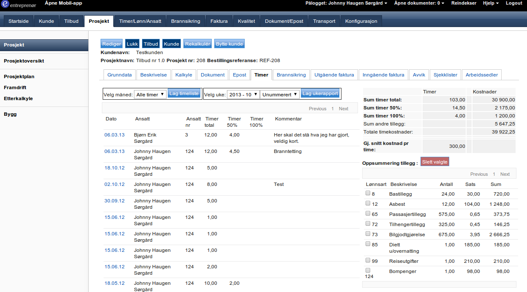Click the 'Lønnsart' column header
The image size is (527, 292).
pos(375,184)
